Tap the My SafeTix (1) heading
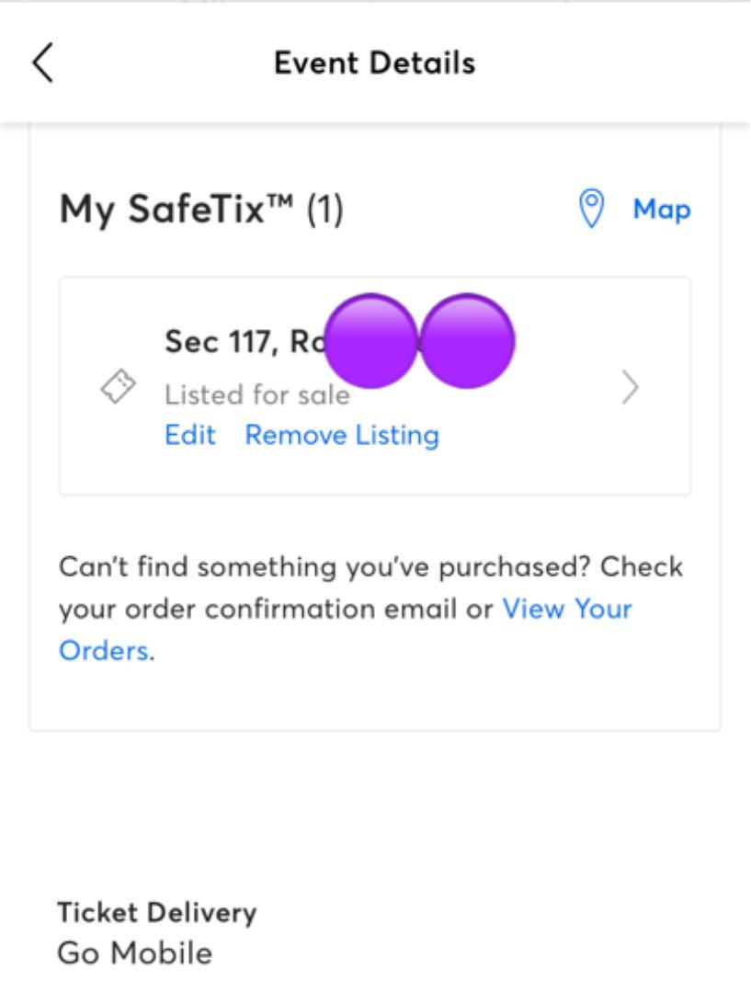Viewport: 751px width, 993px height. click(x=201, y=209)
